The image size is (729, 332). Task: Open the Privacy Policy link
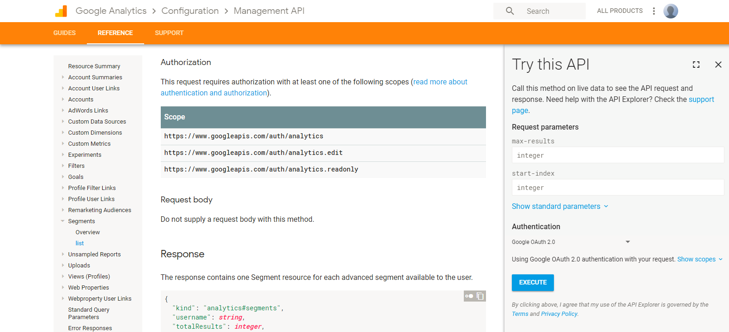(559, 314)
